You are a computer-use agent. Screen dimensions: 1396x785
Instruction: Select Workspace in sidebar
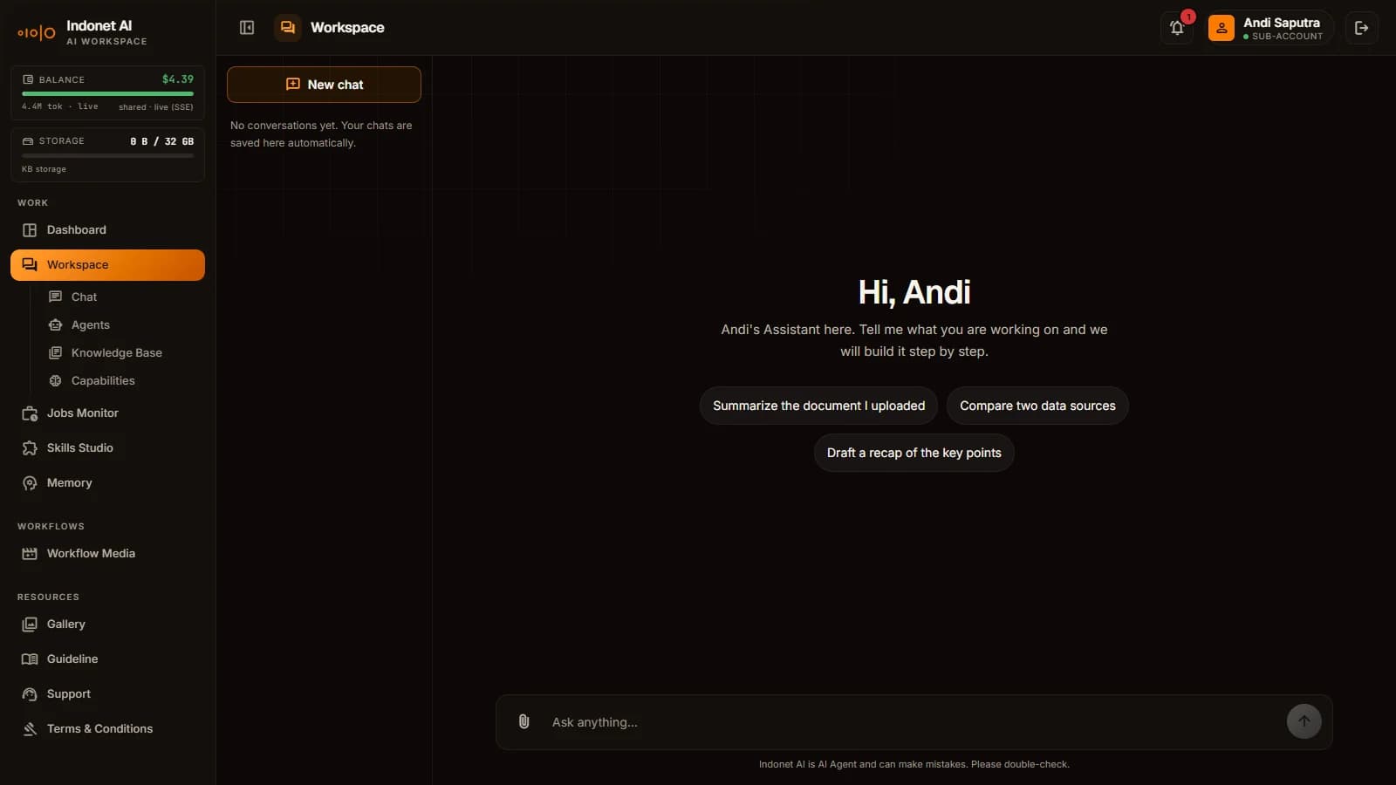click(x=107, y=265)
